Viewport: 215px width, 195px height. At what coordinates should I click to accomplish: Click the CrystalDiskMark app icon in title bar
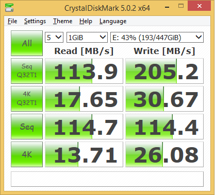9,8
